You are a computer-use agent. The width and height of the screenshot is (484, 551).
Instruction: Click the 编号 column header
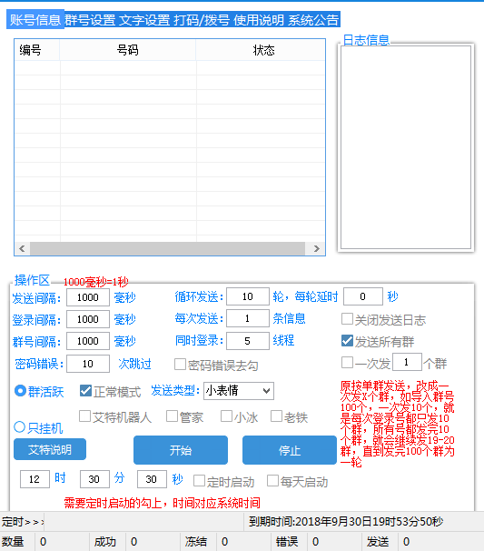37,50
